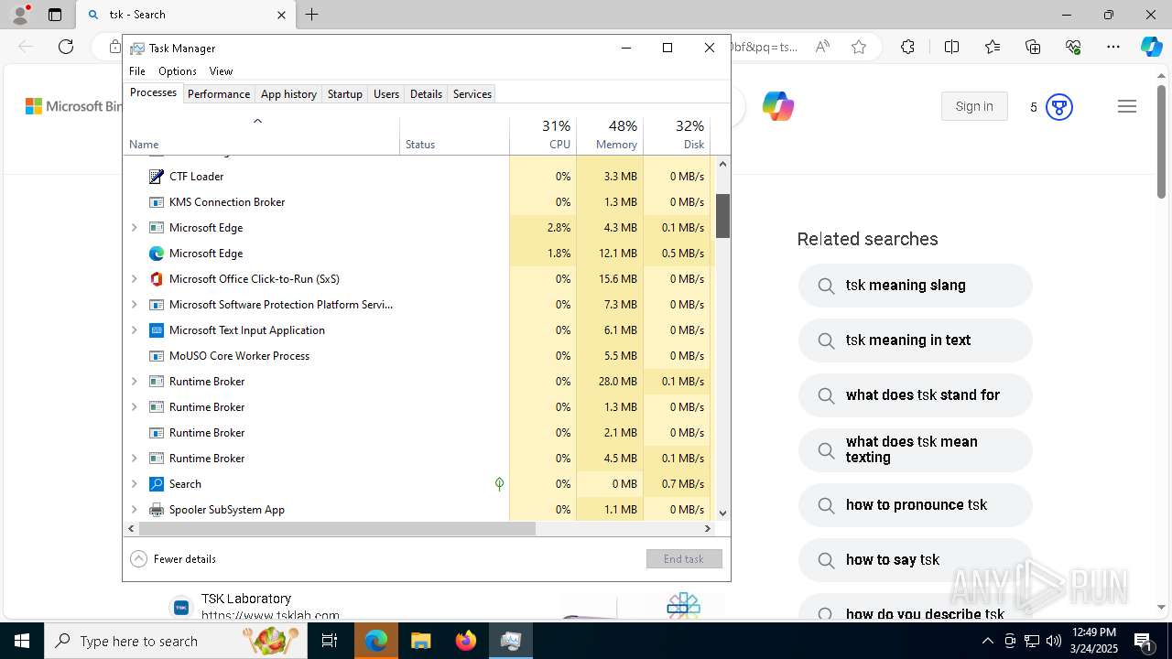Open the notification center icon
Viewport: 1172px width, 659px height.
[x=1145, y=641]
